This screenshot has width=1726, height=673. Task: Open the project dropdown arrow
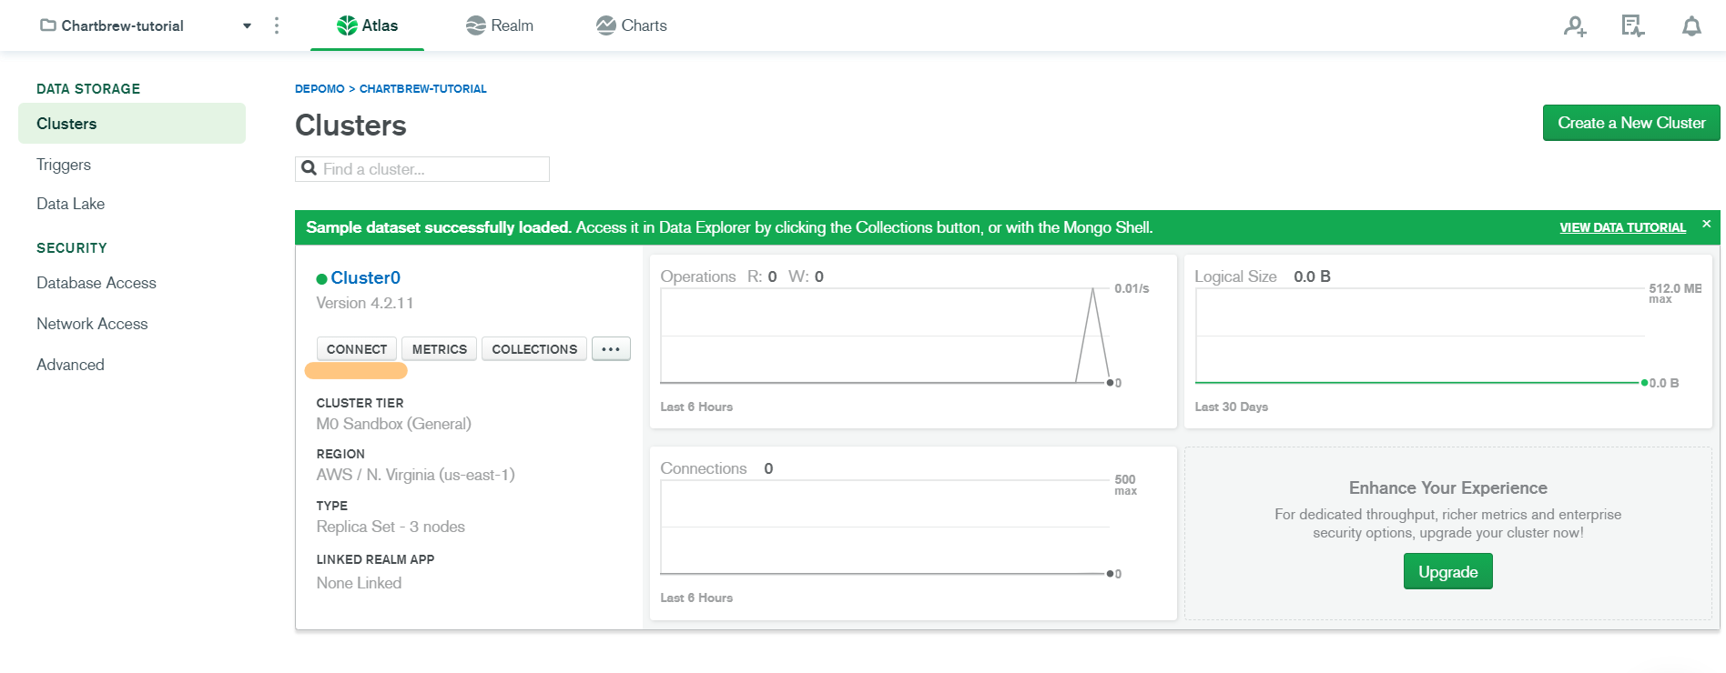[x=247, y=25]
